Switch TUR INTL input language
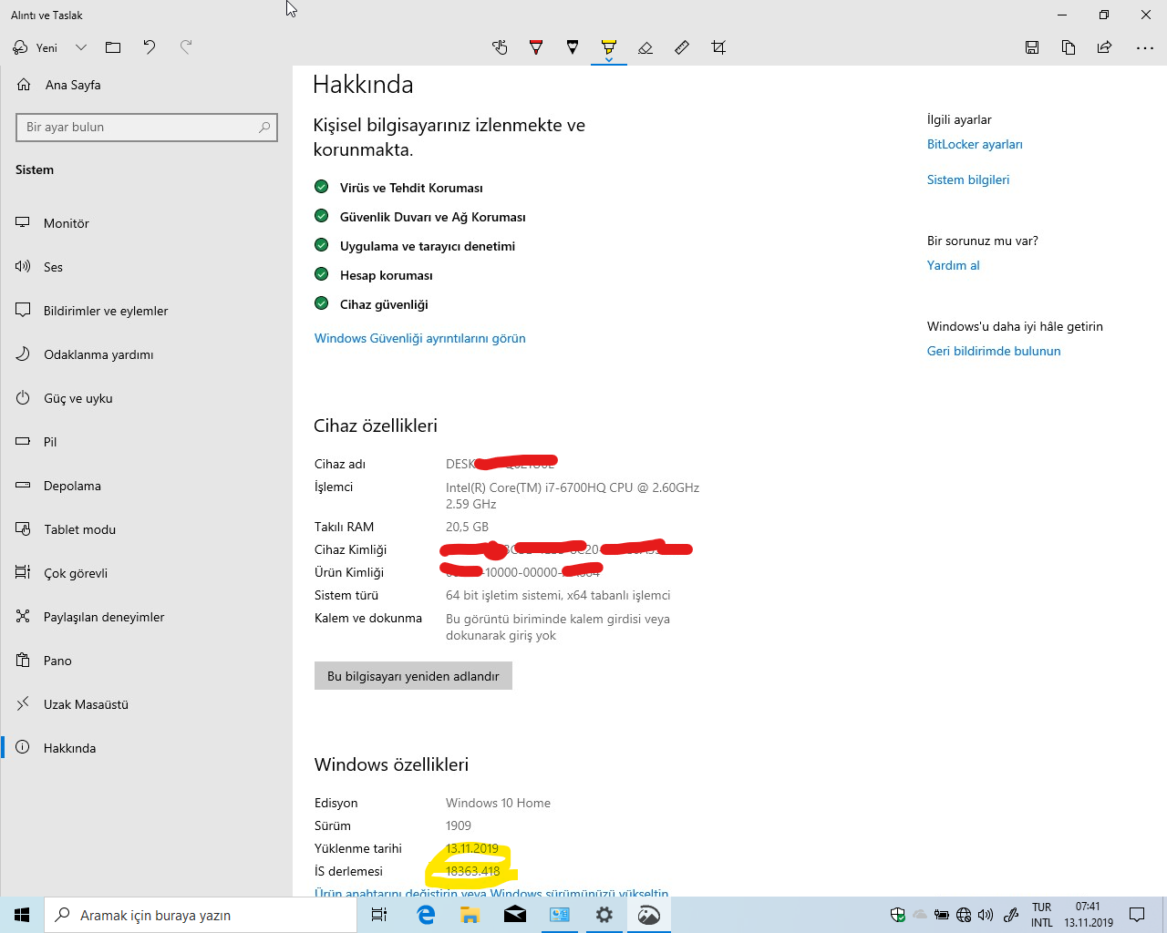 1042,915
